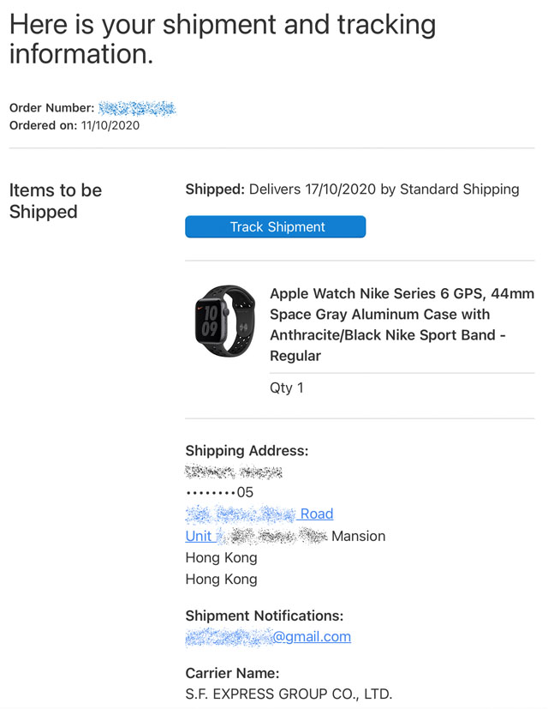Click the blurred recipient name under Shipping Address

point(234,472)
